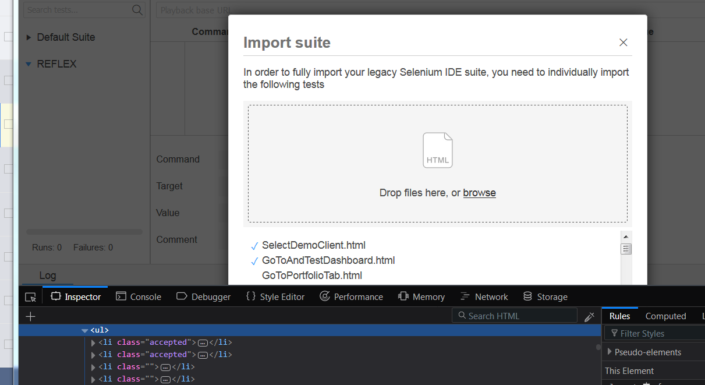Switch to the Computed tab

pos(665,316)
